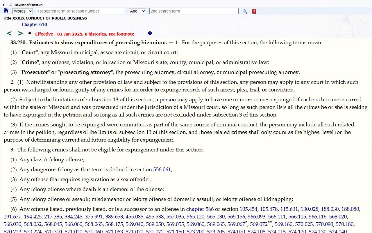Open the Chapter 610 link
The height and width of the screenshot is (233, 372).
34,24
